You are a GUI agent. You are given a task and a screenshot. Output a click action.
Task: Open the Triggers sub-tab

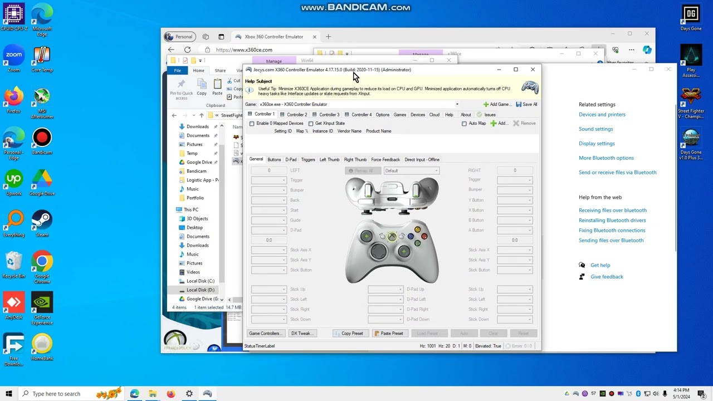[308, 160]
